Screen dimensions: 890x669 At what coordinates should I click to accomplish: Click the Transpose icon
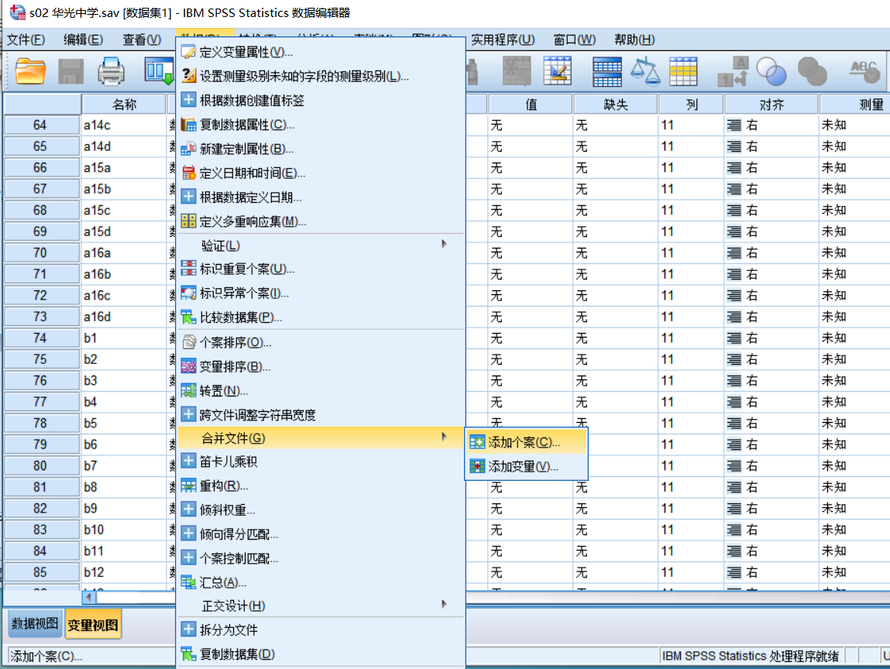[188, 390]
